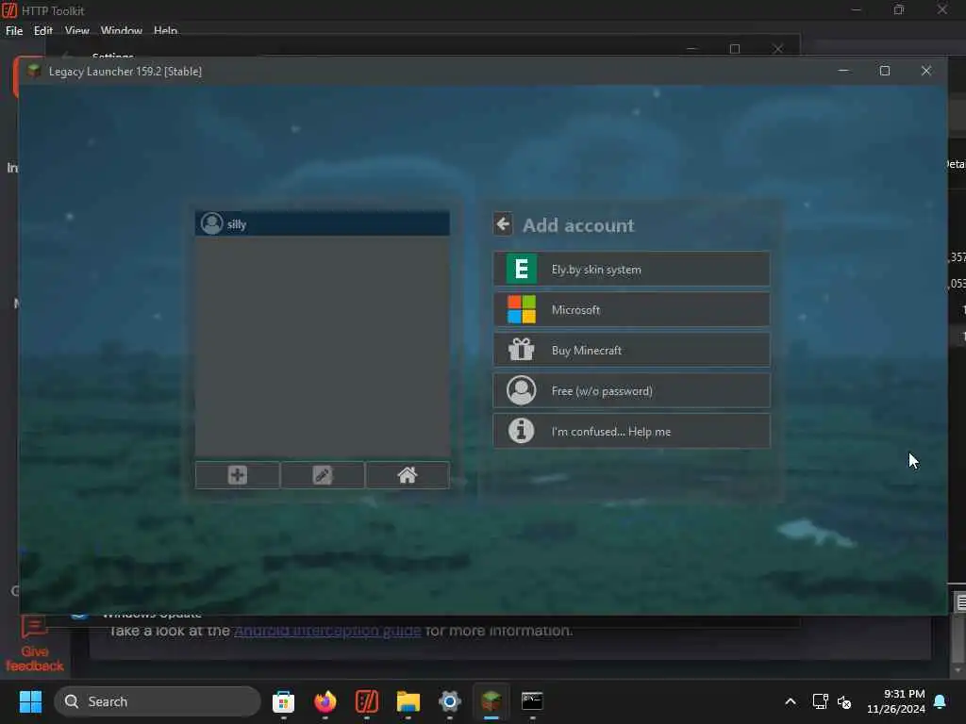
Task: Click the HTTP Toolkit title bar logo
Action: tap(9, 10)
